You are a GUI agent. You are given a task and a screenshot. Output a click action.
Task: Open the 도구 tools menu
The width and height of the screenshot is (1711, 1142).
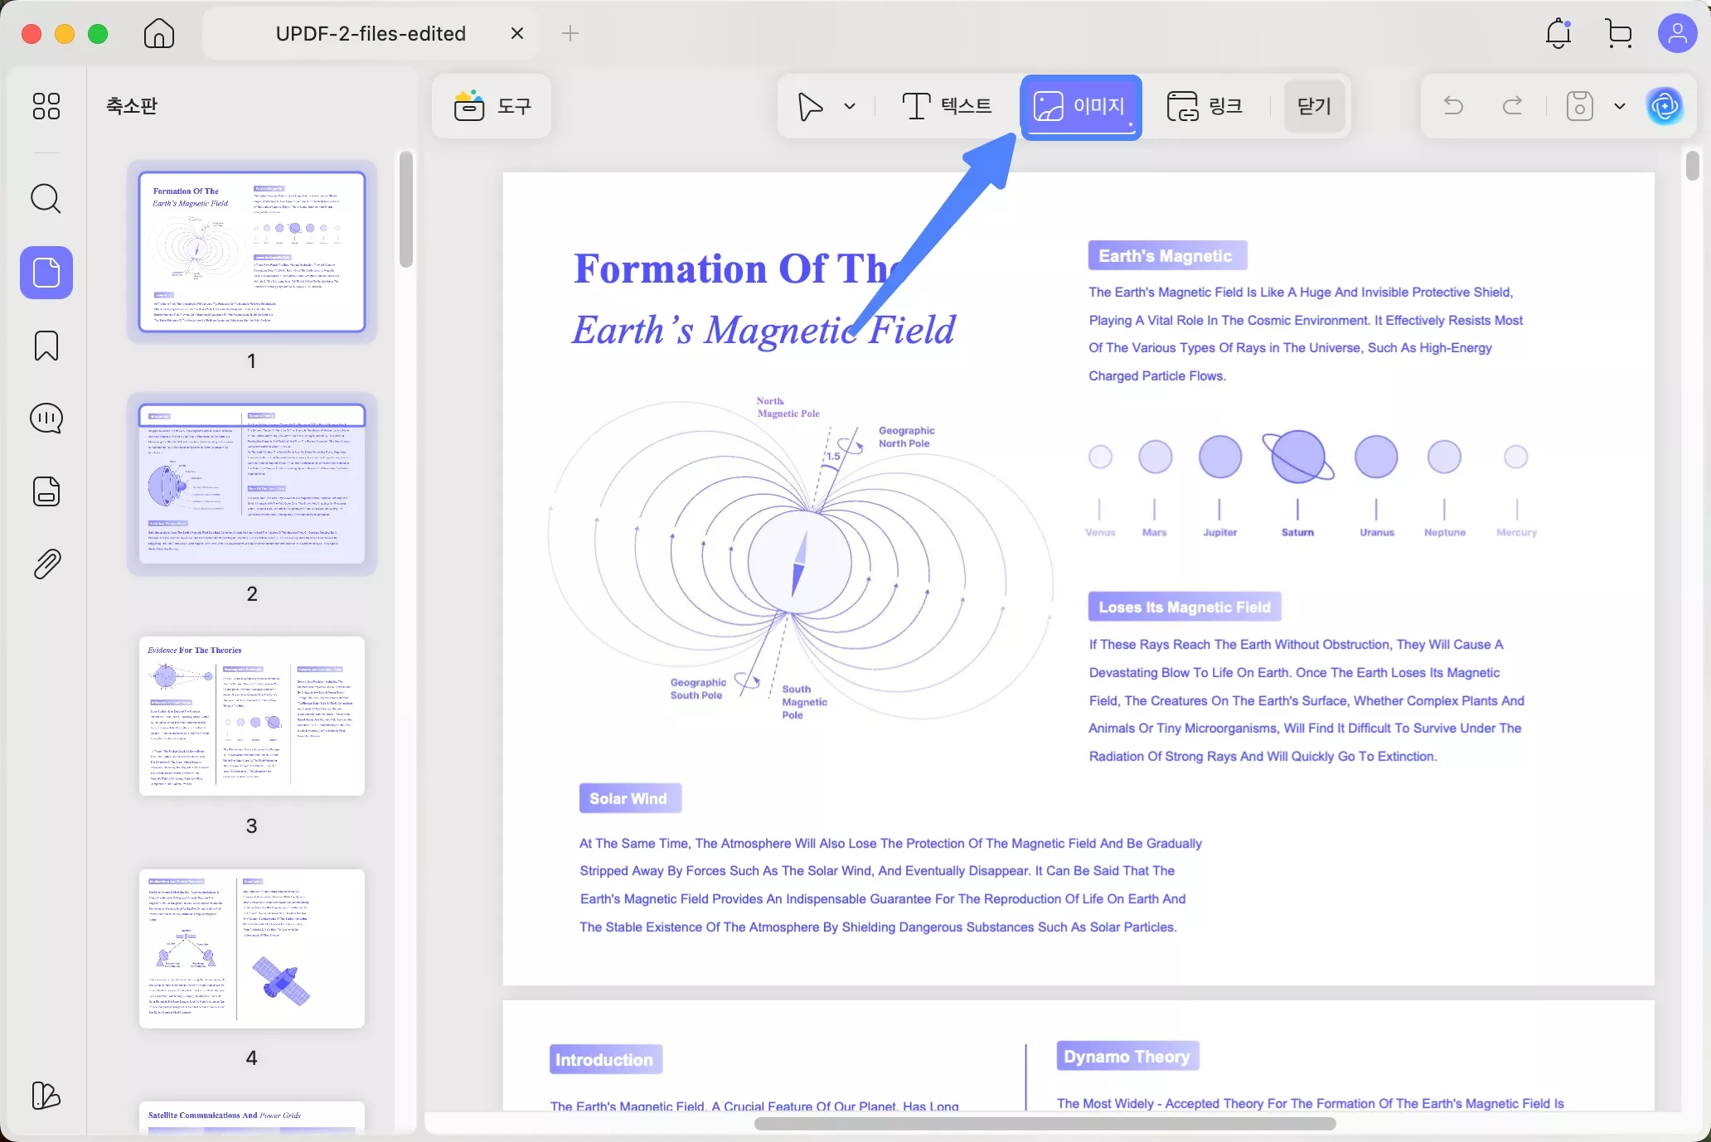tap(492, 106)
